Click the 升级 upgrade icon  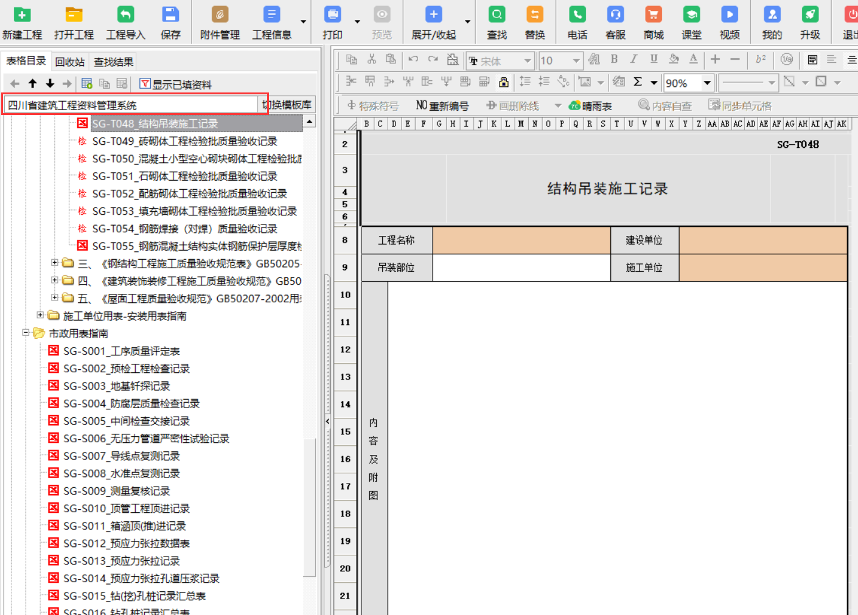(810, 15)
